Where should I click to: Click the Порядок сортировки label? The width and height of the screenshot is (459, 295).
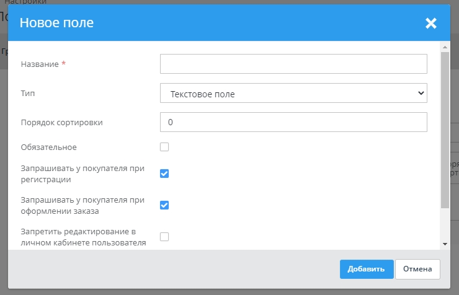click(61, 122)
